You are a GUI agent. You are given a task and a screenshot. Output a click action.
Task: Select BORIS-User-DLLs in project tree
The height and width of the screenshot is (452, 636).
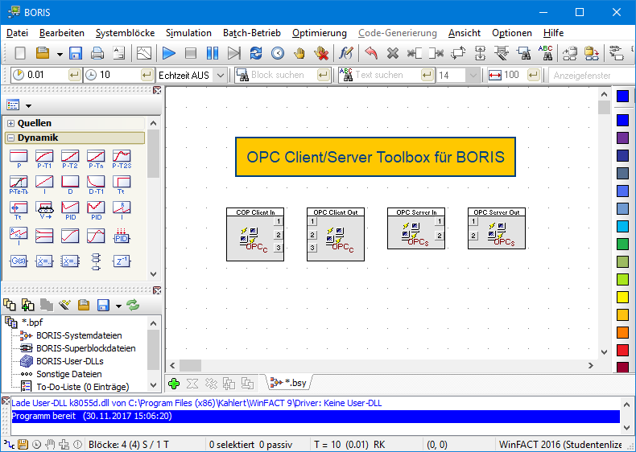pyautogui.click(x=70, y=361)
